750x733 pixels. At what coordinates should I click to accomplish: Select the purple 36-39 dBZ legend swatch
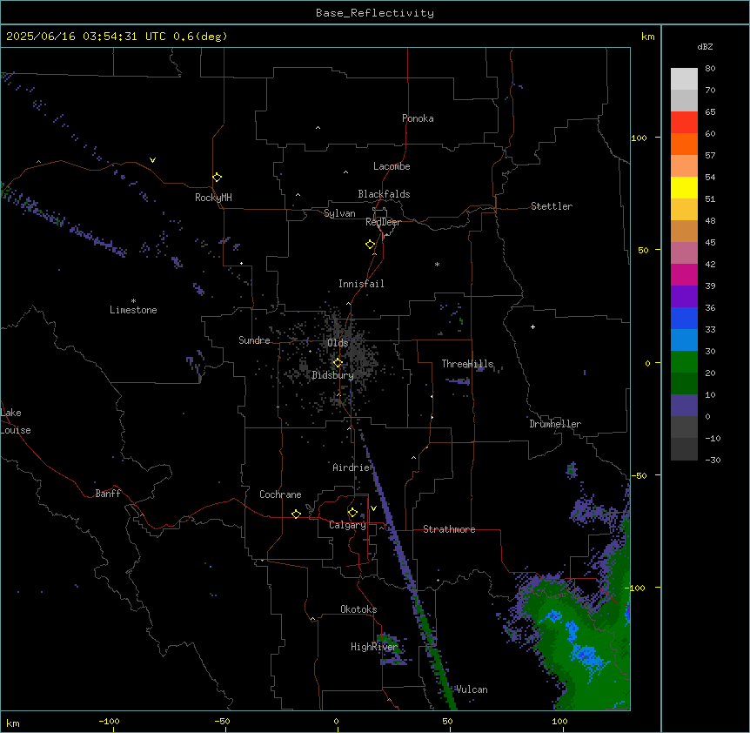[x=684, y=297]
